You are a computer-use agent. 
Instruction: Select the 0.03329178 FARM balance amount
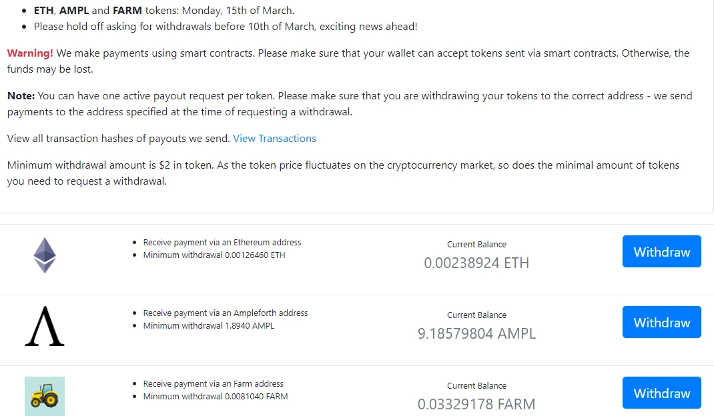click(476, 404)
